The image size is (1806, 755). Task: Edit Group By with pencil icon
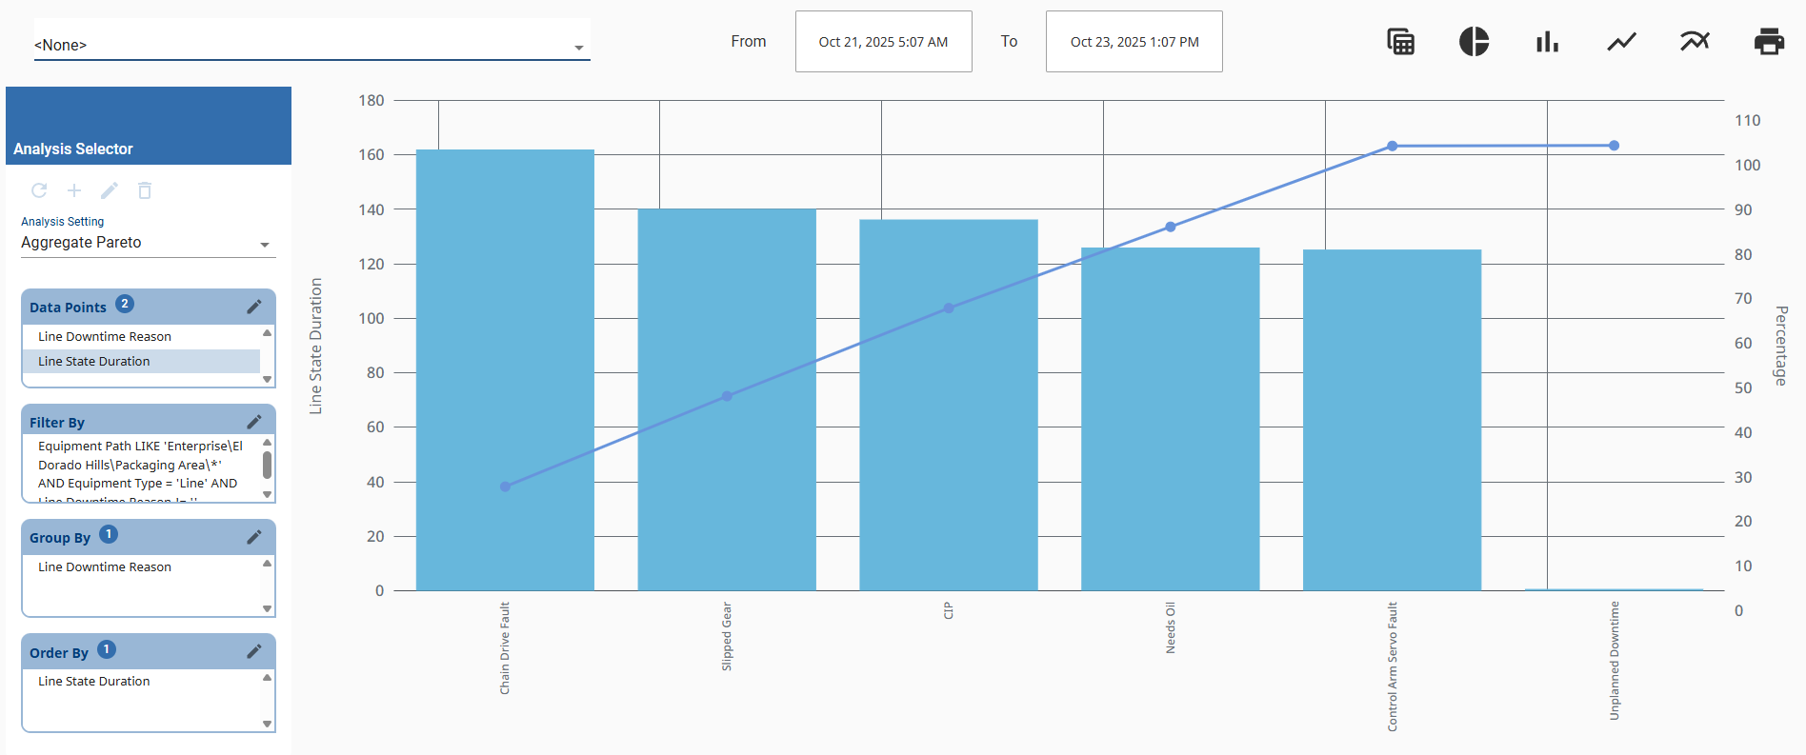pyautogui.click(x=254, y=537)
